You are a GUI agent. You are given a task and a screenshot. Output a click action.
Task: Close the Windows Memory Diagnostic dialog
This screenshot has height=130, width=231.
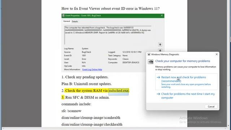click(x=217, y=55)
